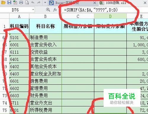The image size is (148, 114).
Task: Click the 制造费用 cell
Action: (x=45, y=38)
